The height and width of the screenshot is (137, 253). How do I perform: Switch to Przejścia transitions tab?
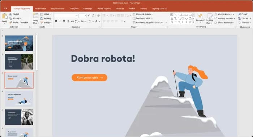(74, 9)
